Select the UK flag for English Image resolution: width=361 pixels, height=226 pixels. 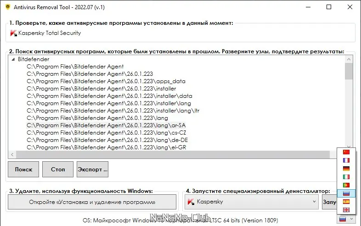[x=346, y=210]
